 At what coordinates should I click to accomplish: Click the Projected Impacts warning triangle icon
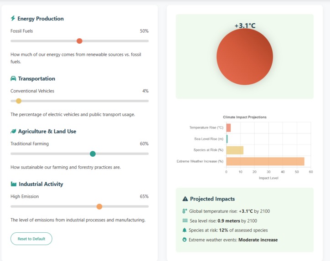click(185, 199)
